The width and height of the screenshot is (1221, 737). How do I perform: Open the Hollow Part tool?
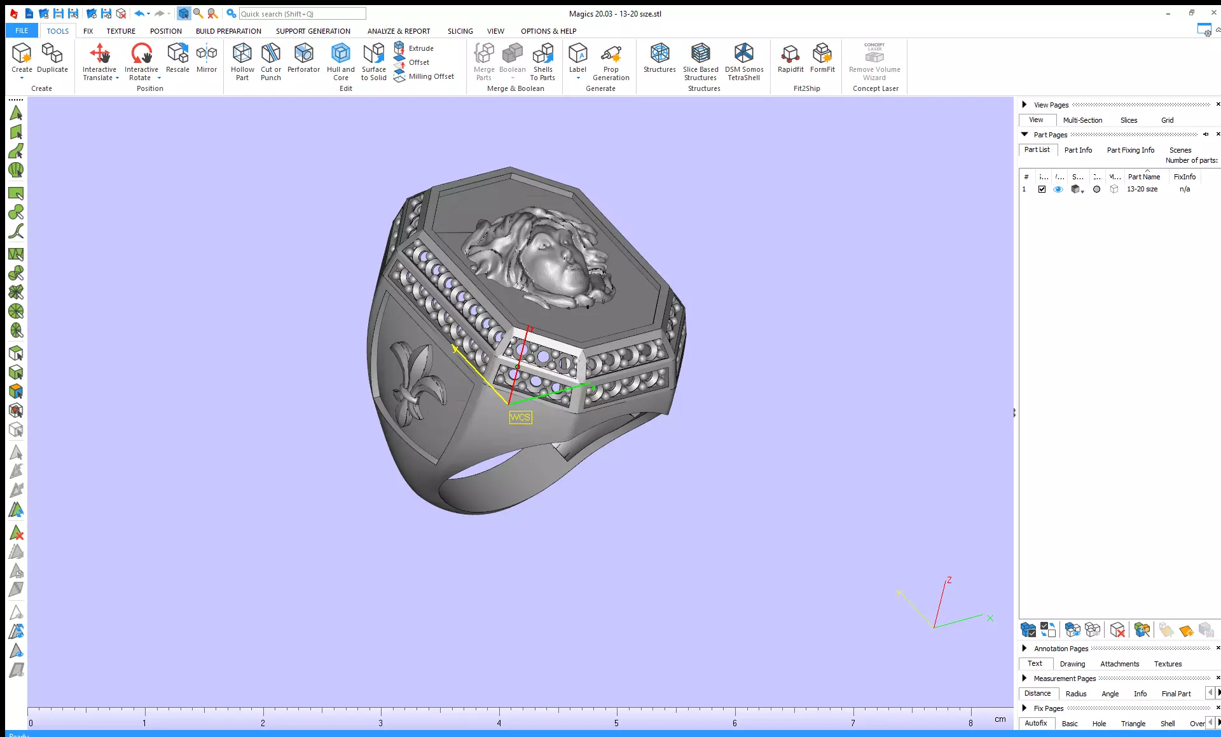coord(242,62)
